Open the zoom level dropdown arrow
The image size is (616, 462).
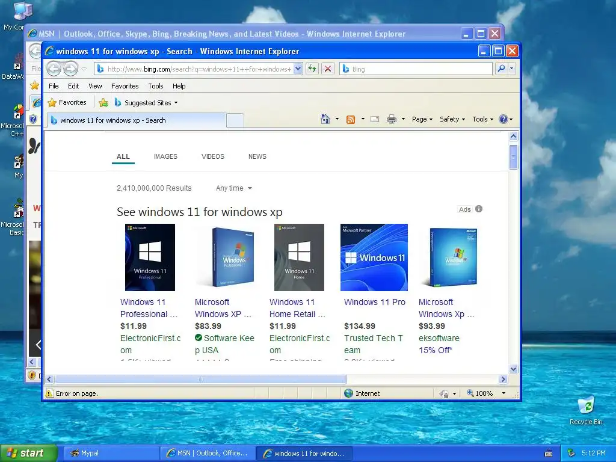(x=504, y=393)
